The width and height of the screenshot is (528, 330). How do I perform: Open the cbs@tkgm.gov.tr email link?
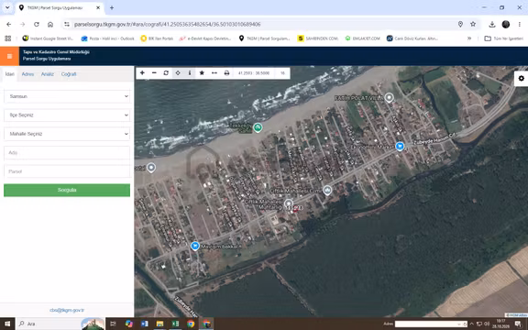coord(67,310)
